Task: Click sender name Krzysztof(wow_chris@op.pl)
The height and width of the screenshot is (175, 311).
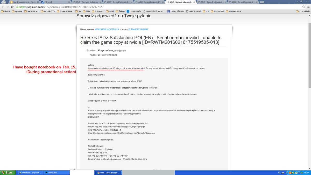Action: [112, 50]
